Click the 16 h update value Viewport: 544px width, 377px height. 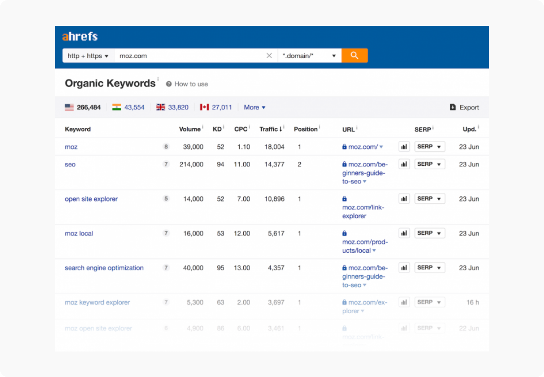(x=473, y=302)
